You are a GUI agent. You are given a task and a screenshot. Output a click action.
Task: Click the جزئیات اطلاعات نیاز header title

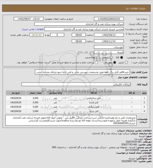pyautogui.click(x=135, y=8)
